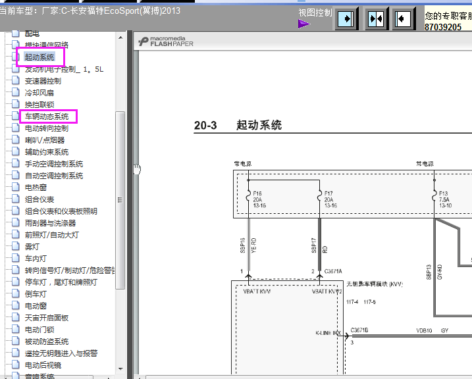The height and width of the screenshot is (379, 472).
Task: Click the page icon beside 电动门锁
Action: click(x=16, y=329)
